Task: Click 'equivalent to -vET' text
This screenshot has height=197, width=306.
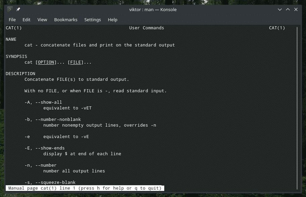Action: (67, 108)
